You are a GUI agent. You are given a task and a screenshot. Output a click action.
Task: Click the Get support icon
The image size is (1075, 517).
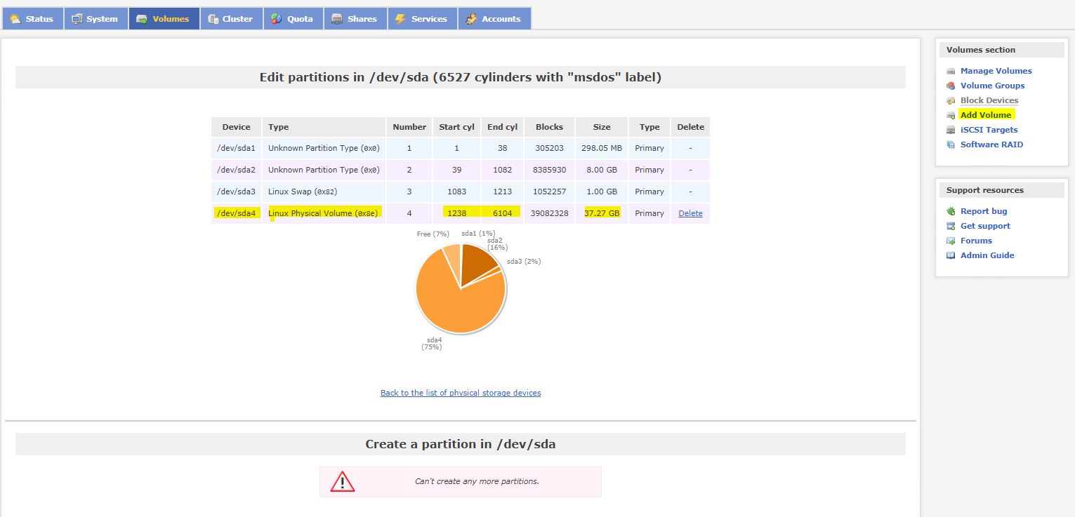(x=951, y=226)
